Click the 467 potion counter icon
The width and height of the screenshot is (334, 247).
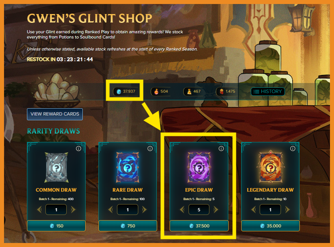[189, 91]
